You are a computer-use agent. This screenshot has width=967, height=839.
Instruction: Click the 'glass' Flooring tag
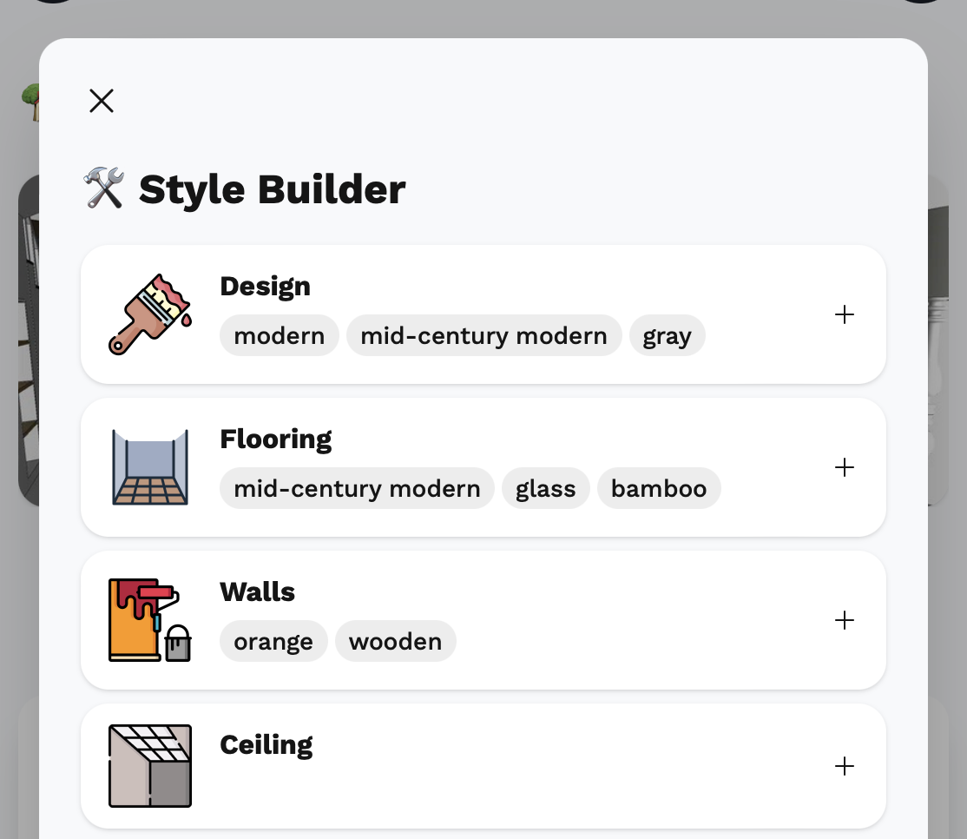[545, 489]
